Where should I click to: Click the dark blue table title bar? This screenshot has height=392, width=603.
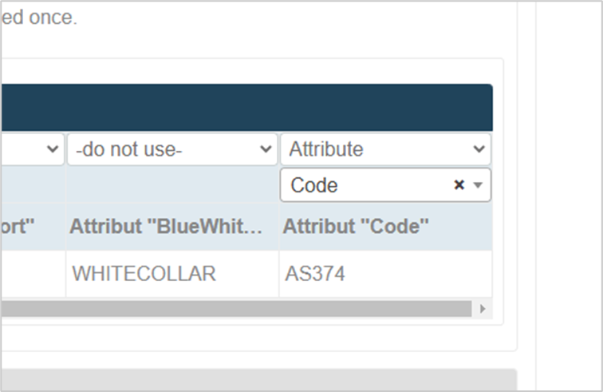[x=246, y=108]
